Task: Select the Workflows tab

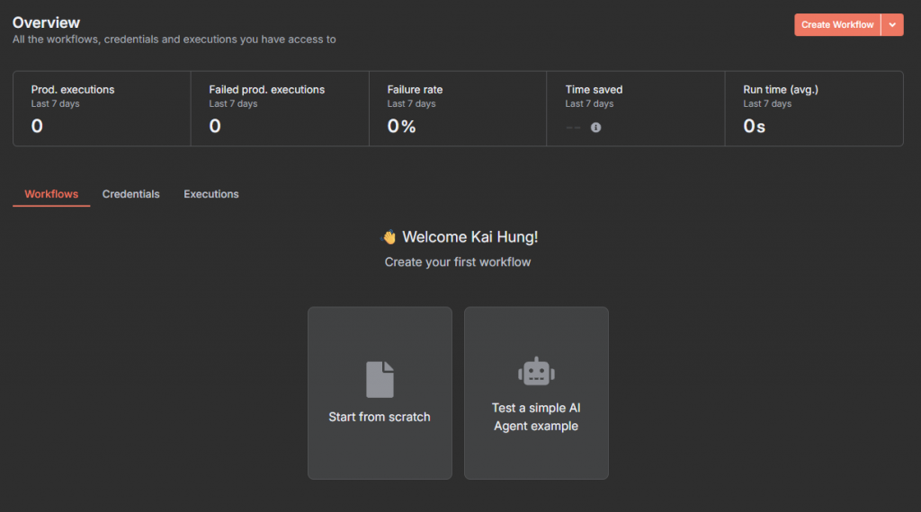Action: [51, 194]
